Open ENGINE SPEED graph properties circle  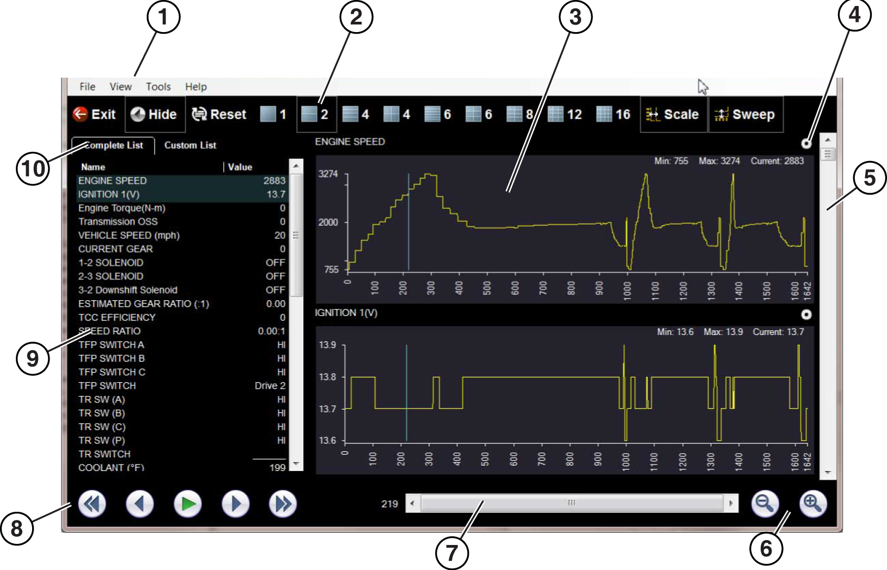pyautogui.click(x=806, y=144)
